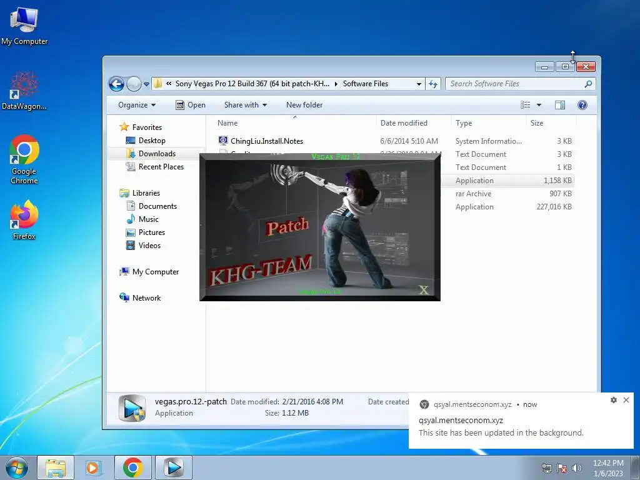Open the Windows Start menu
The width and height of the screenshot is (640, 480).
16,467
